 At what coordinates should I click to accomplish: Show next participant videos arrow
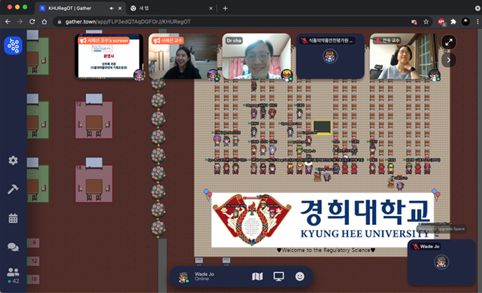[x=449, y=60]
